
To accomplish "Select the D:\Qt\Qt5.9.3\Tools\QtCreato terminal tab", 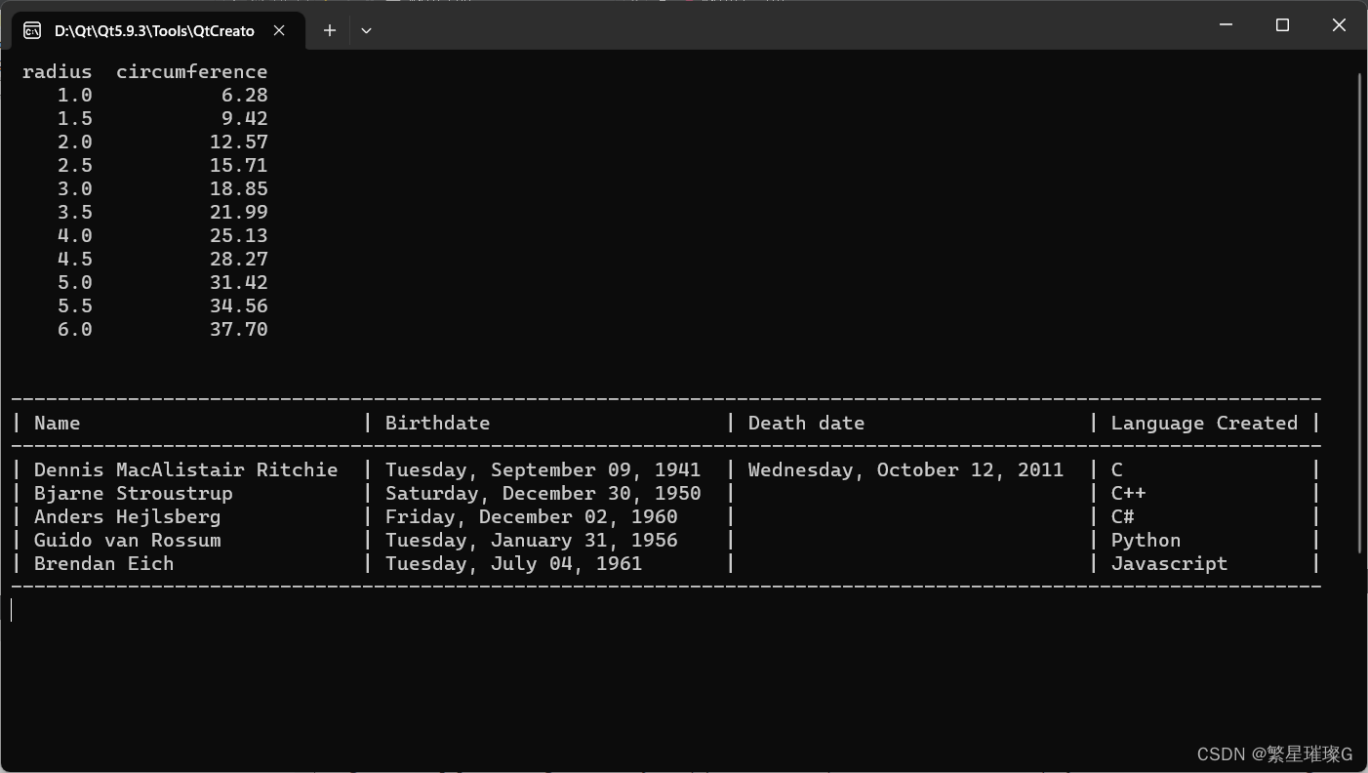I will point(158,30).
